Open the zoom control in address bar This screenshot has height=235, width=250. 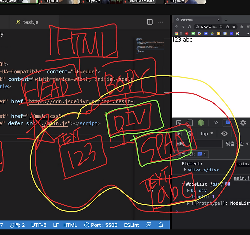pos(221,27)
